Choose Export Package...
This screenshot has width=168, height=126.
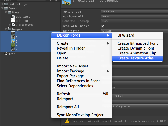[x=82, y=76]
